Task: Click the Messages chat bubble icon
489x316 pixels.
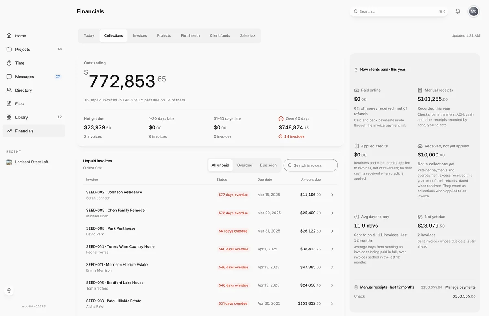Action: (9, 77)
